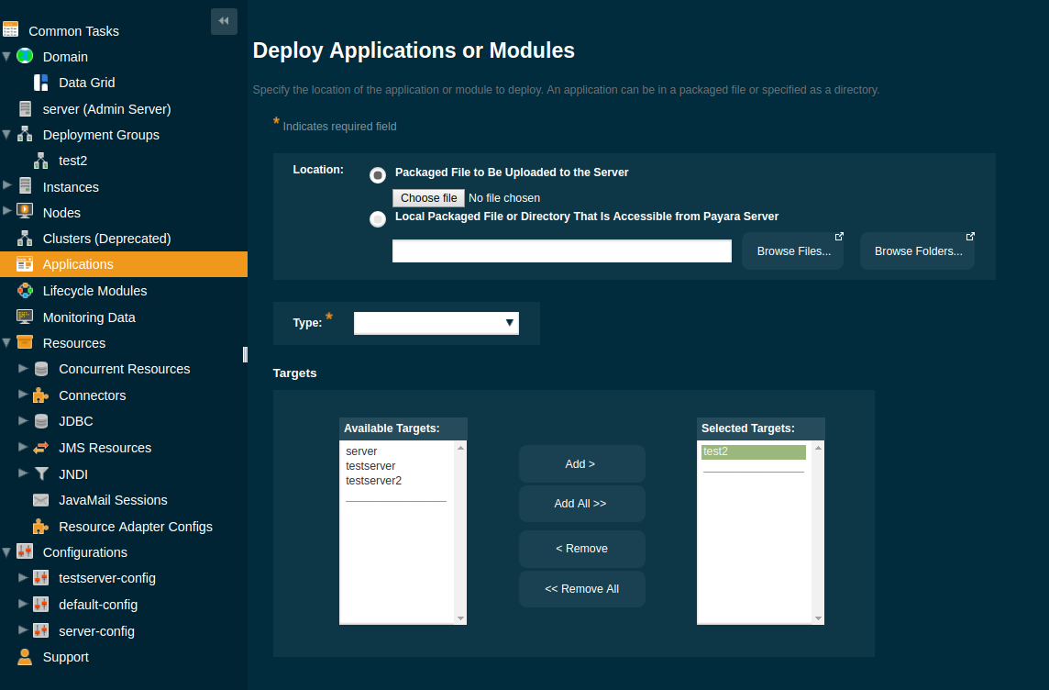Click the Browse Files button

792,250
